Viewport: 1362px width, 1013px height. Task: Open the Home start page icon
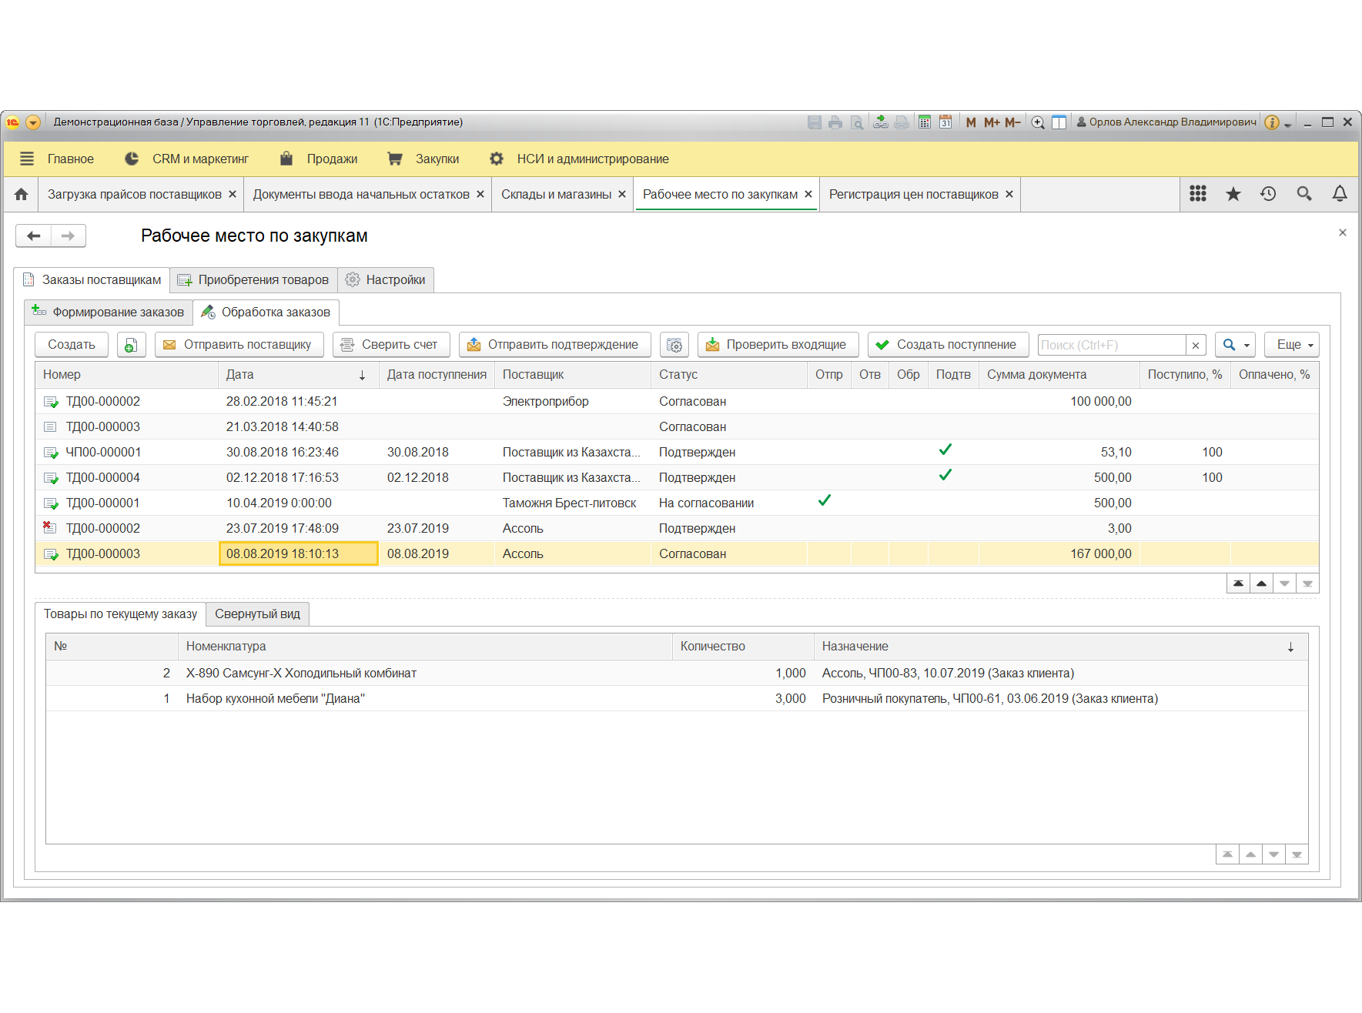point(21,195)
